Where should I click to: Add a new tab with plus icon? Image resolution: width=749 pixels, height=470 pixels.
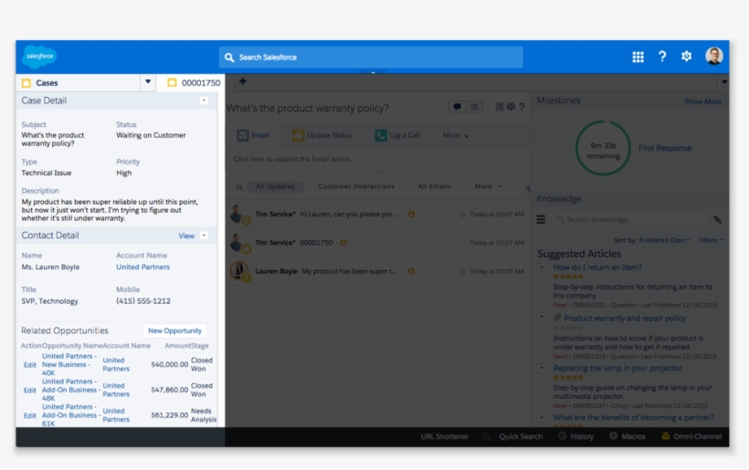(x=243, y=81)
